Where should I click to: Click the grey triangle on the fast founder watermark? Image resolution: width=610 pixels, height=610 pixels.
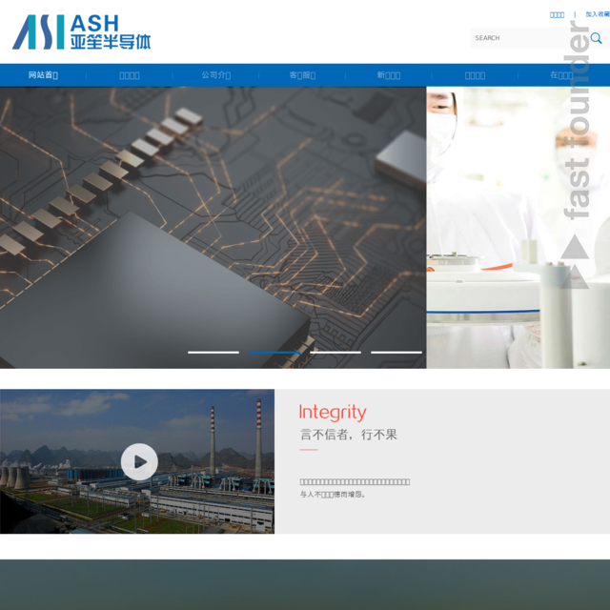[575, 250]
